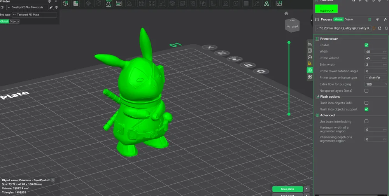Click the plate arrange objects icon
This screenshot has height=196, width=389.
point(222,53)
